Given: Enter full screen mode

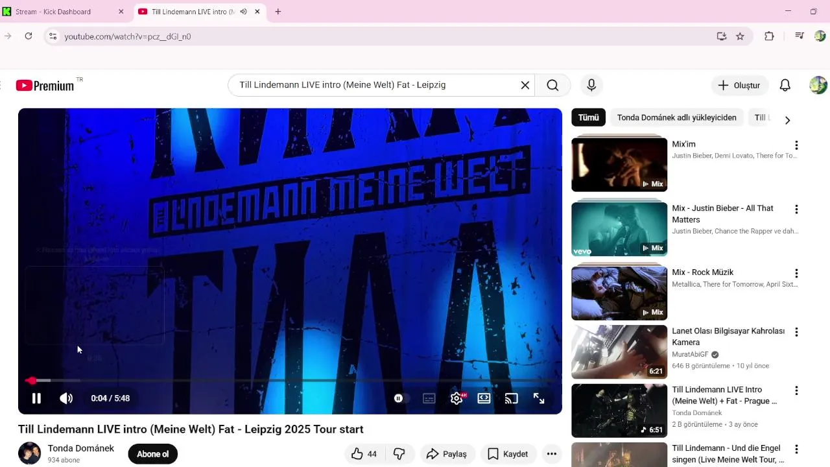Looking at the screenshot, I should 539,398.
